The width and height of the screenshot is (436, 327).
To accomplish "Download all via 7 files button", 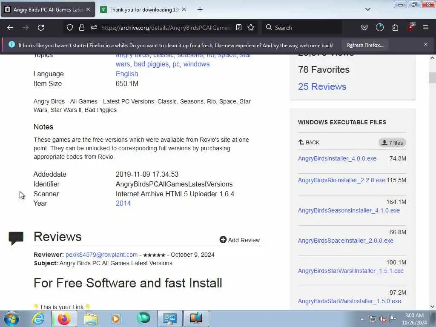I will pos(392,143).
